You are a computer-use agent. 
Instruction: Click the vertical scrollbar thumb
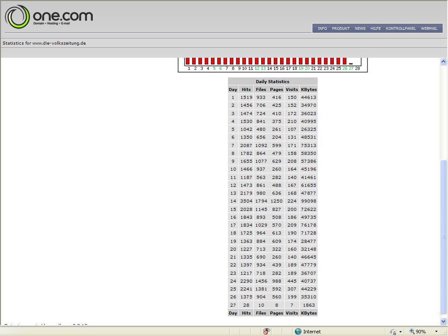pos(443,237)
